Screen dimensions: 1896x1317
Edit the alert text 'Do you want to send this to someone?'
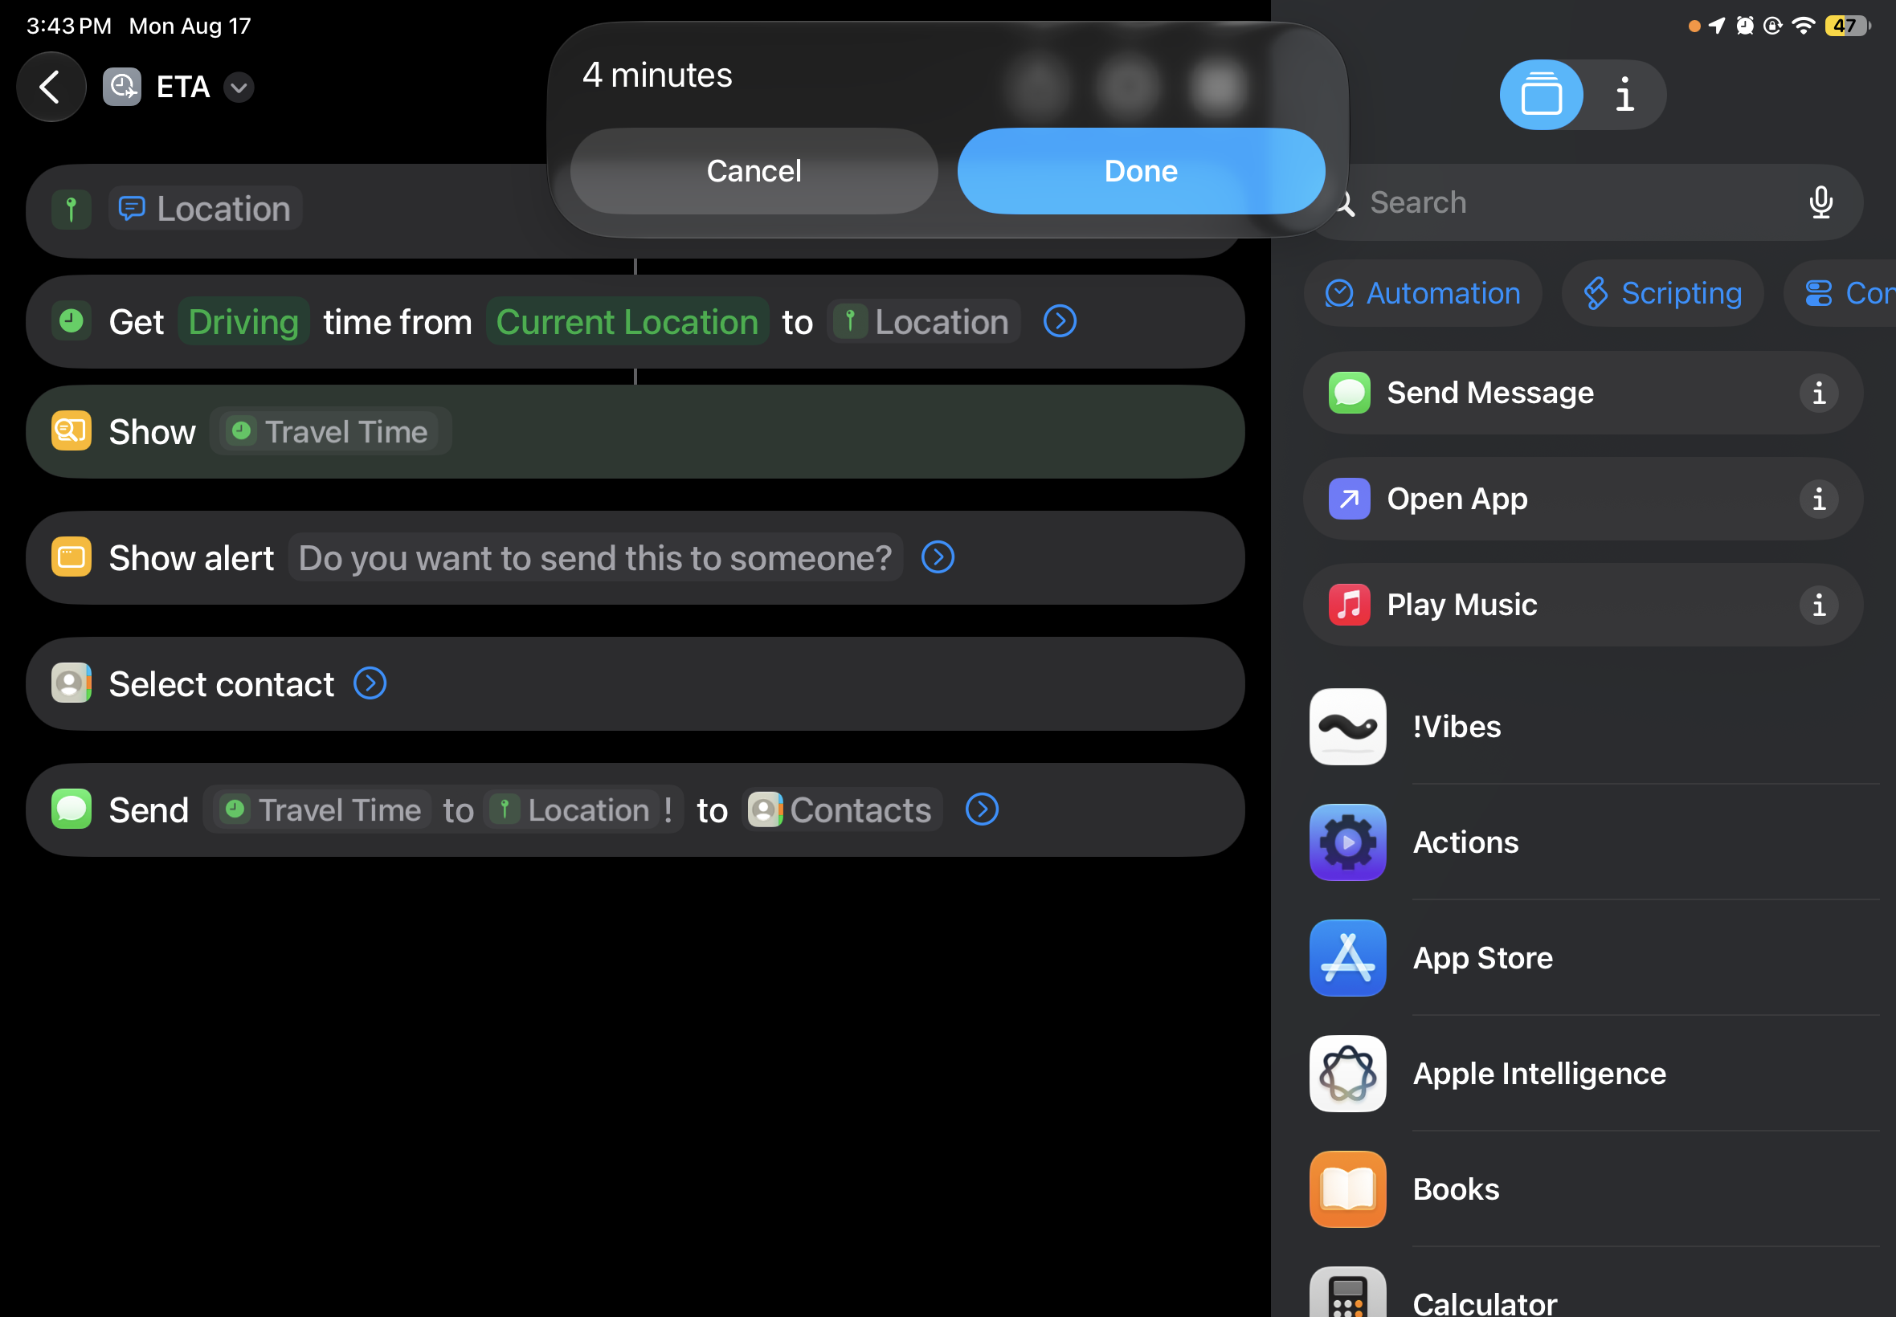(595, 559)
